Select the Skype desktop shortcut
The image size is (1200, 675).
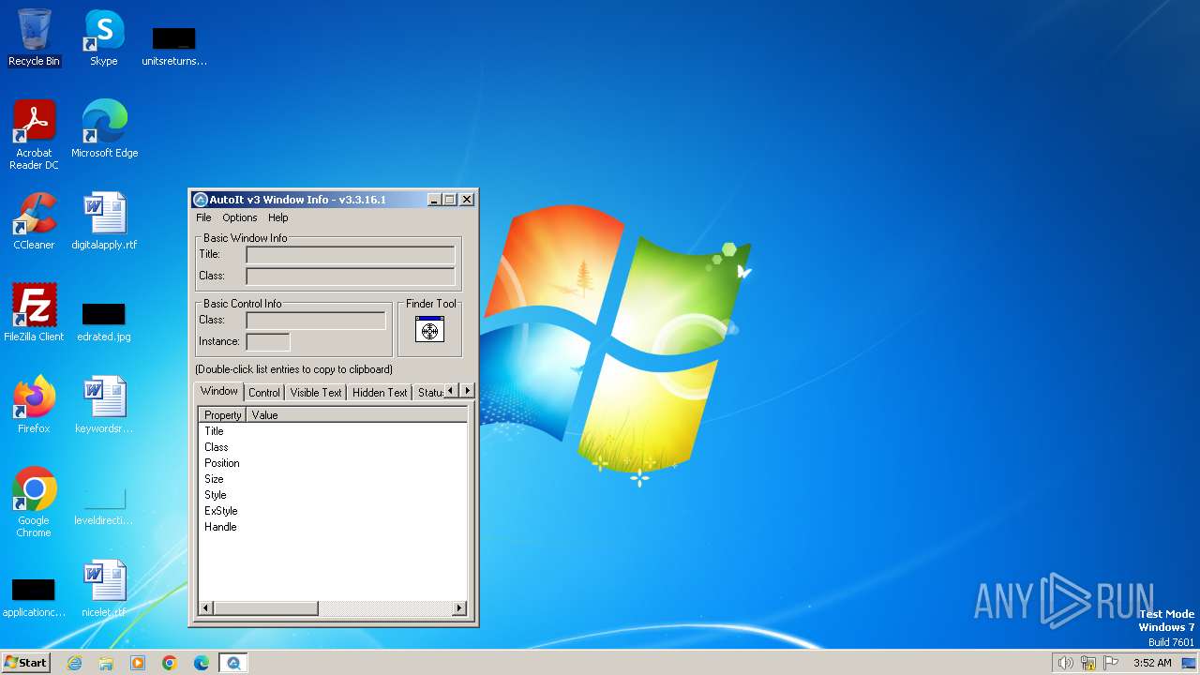(x=104, y=38)
